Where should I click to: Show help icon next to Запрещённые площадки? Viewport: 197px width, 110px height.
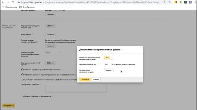click(x=32, y=28)
